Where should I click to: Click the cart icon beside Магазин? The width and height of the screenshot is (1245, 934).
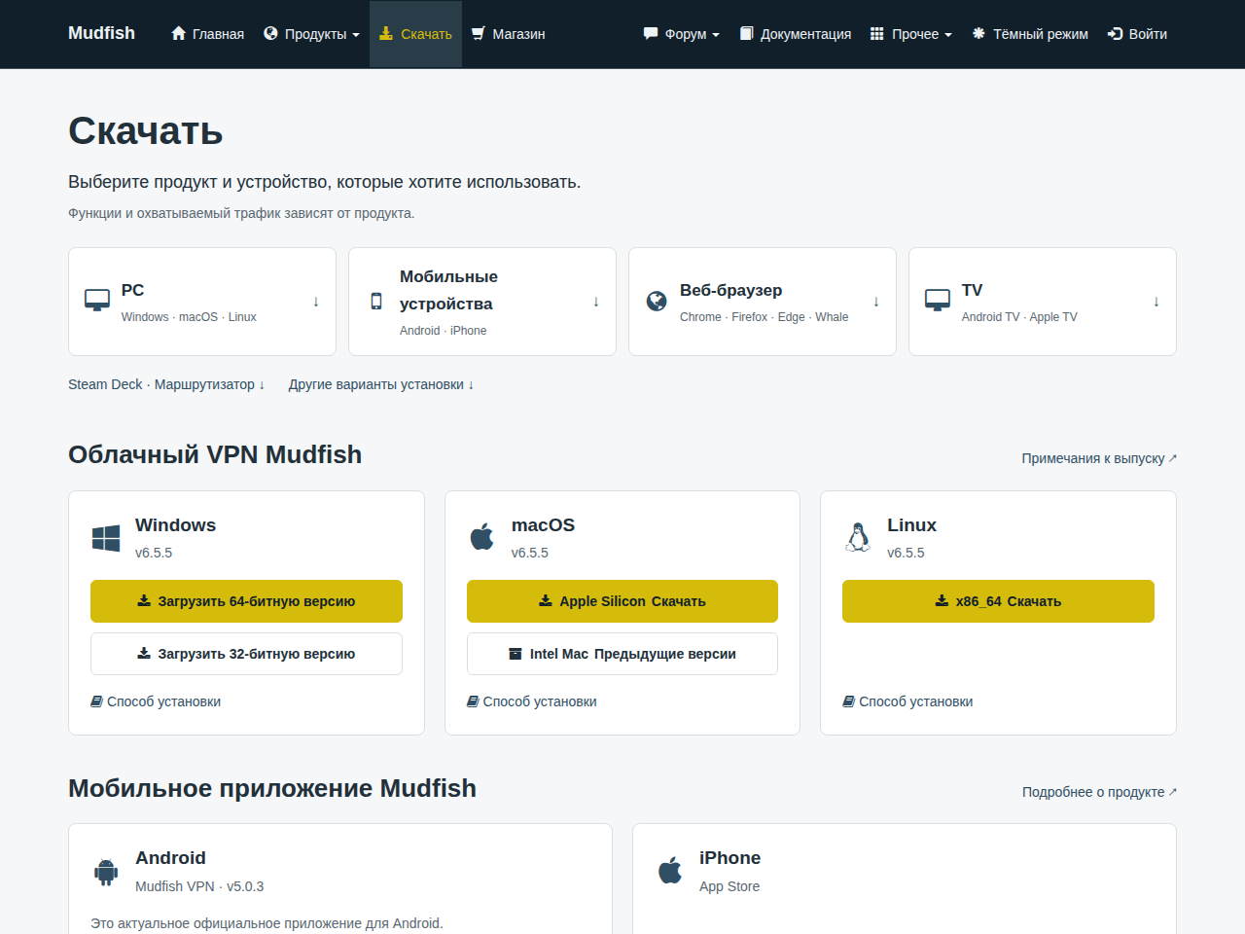(479, 33)
